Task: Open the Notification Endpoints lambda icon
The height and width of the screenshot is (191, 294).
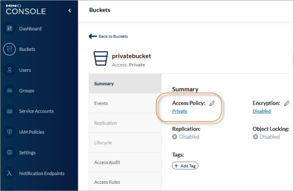Action: [x=9, y=173]
